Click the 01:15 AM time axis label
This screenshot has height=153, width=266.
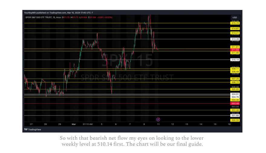coord(88,124)
